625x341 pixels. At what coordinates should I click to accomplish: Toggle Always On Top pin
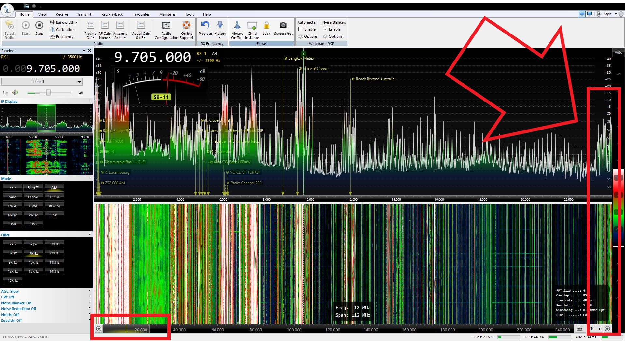point(237,26)
